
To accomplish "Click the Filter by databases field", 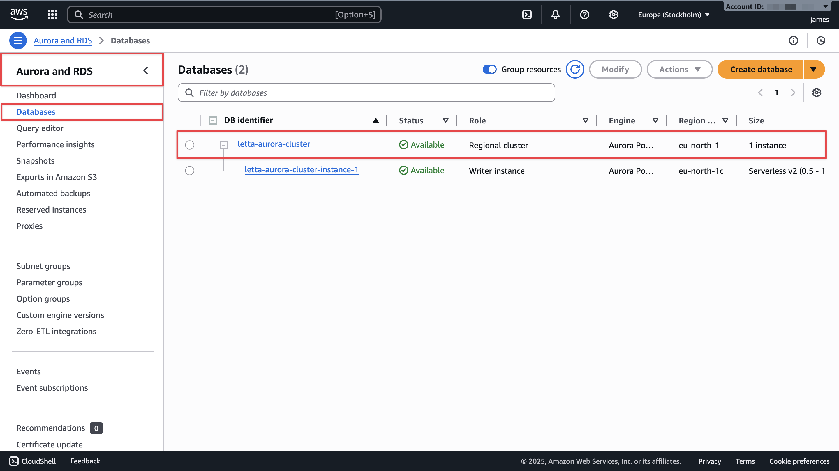I will [x=366, y=93].
